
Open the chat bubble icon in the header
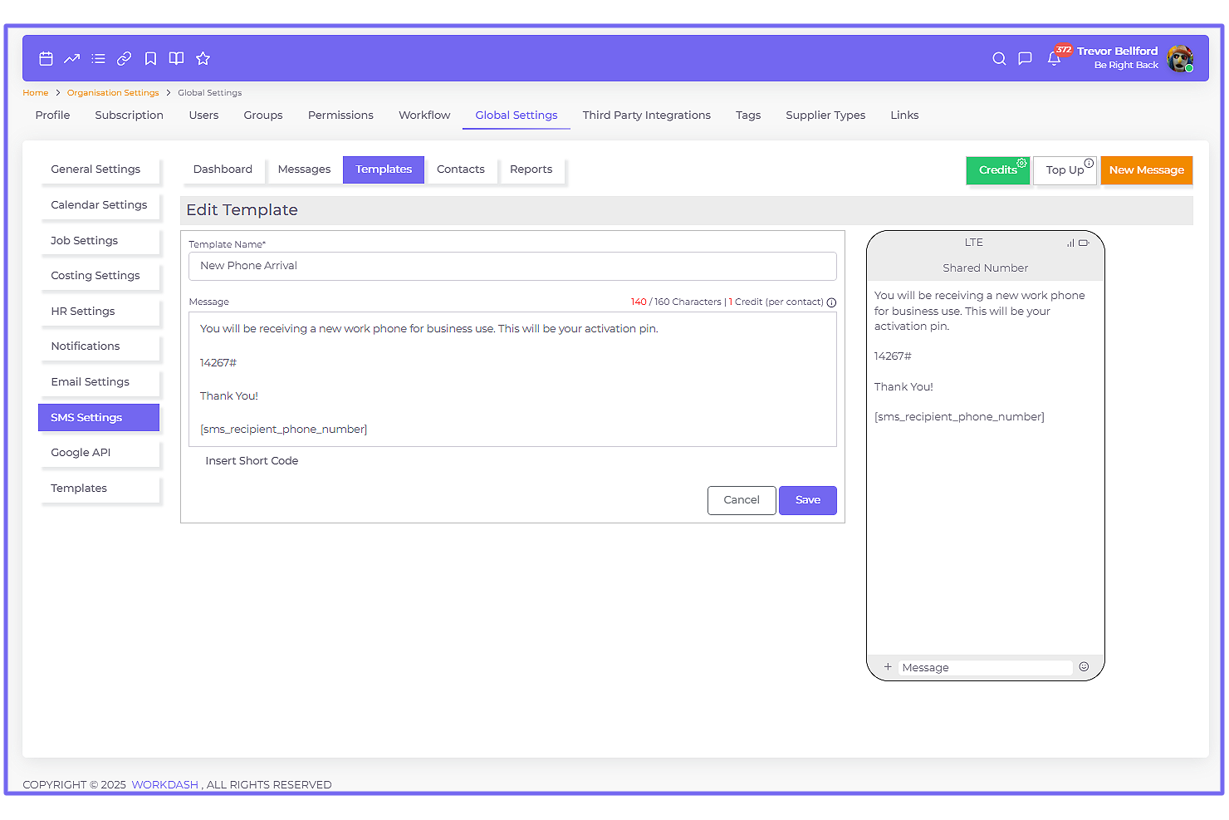pyautogui.click(x=1025, y=58)
